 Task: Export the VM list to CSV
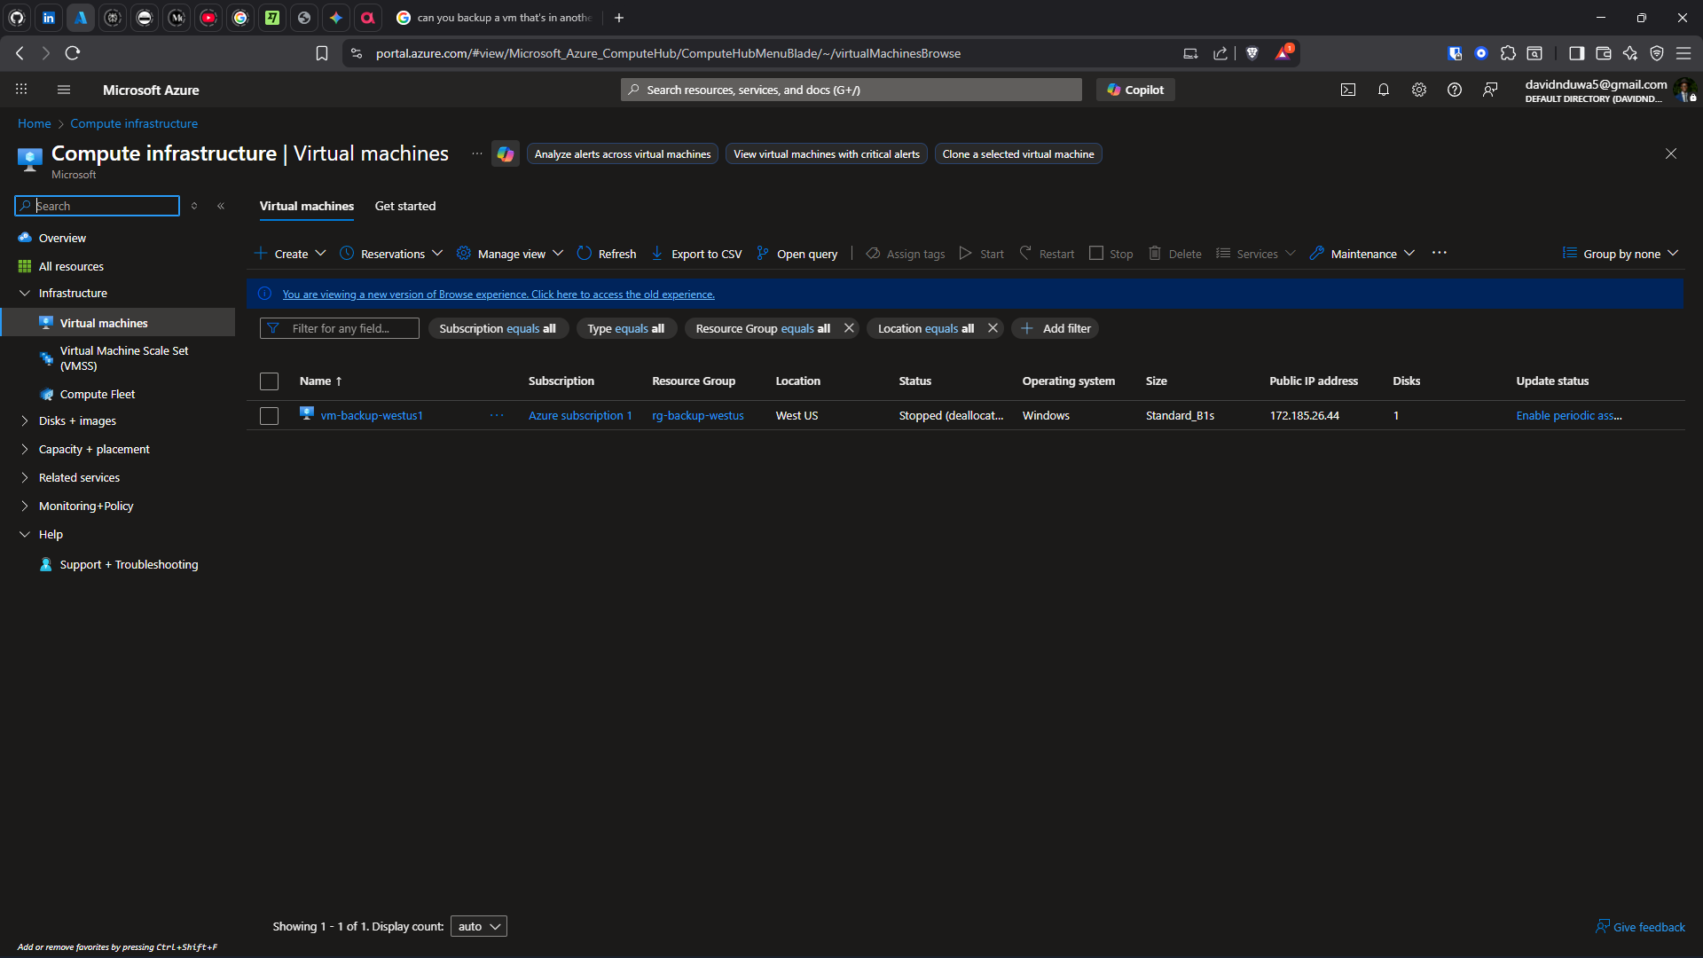696,254
